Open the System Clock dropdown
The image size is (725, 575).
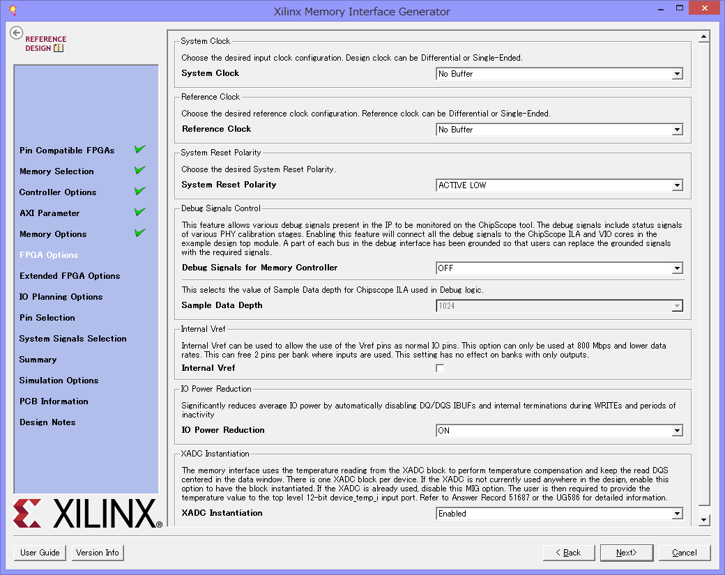coord(676,74)
